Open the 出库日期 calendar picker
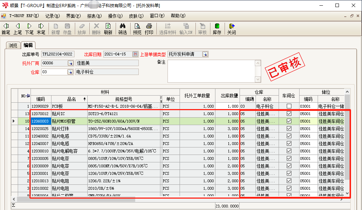362x210 pixels. click(135, 54)
